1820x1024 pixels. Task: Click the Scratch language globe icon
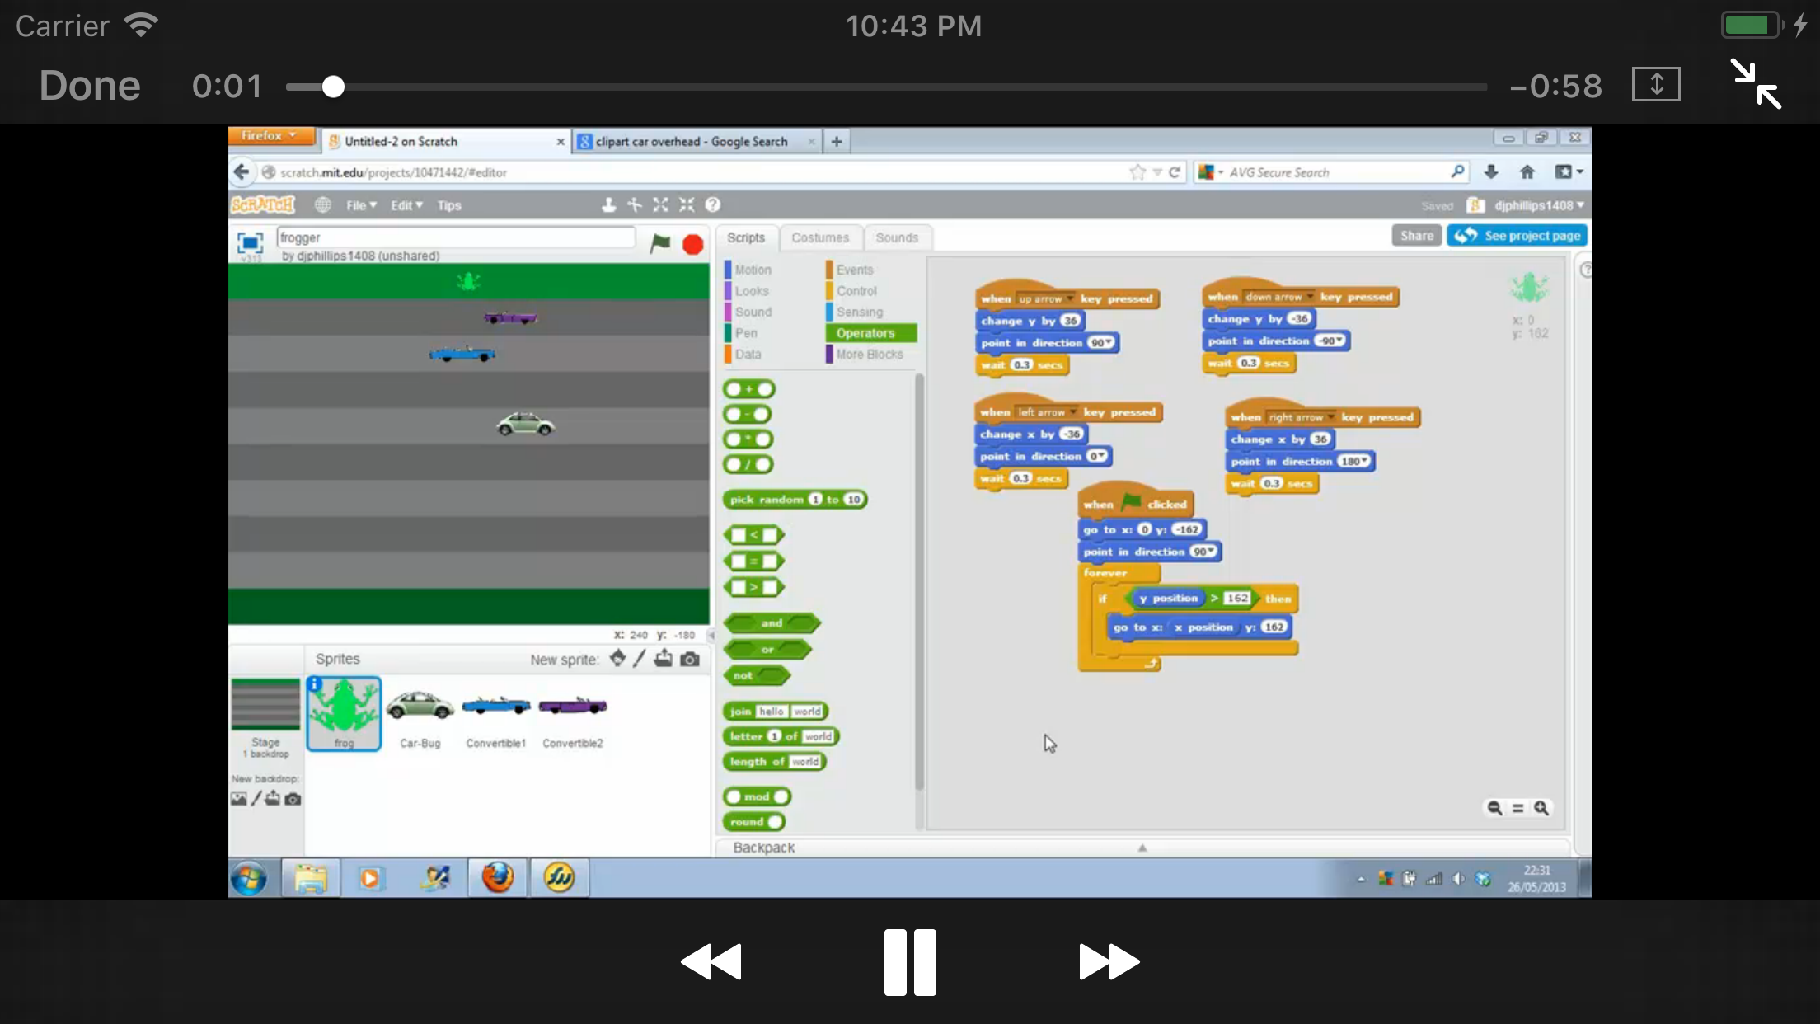(322, 204)
